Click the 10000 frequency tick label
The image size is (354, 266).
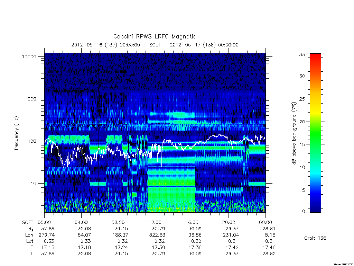29,56
